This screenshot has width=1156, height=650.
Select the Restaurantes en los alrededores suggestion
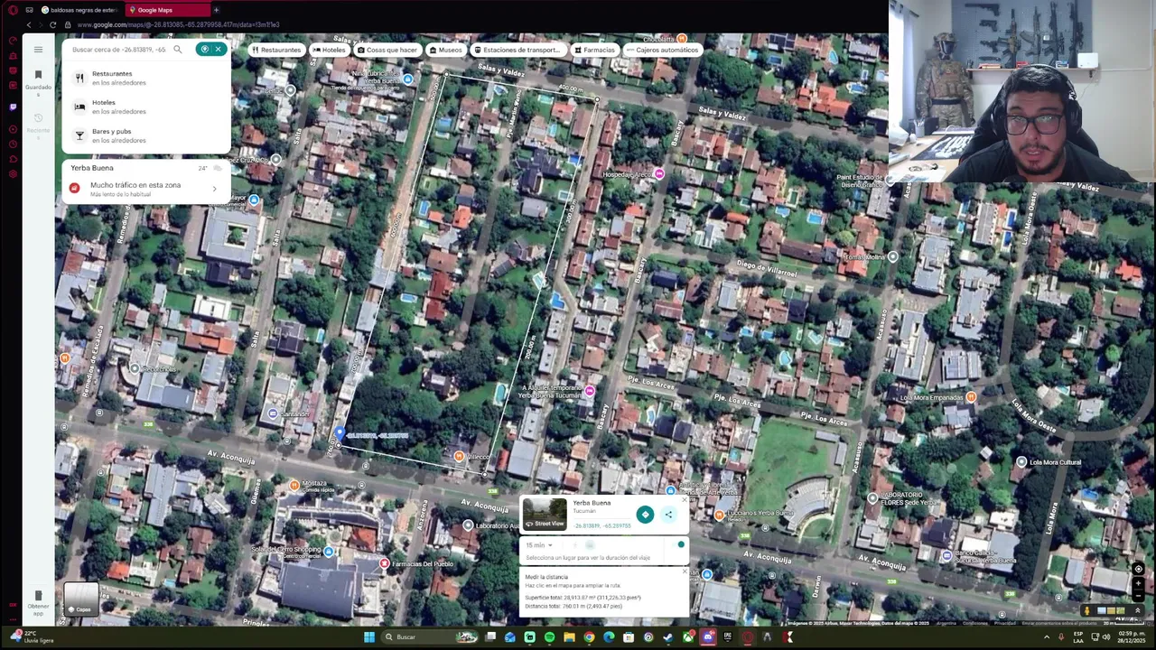click(x=146, y=79)
